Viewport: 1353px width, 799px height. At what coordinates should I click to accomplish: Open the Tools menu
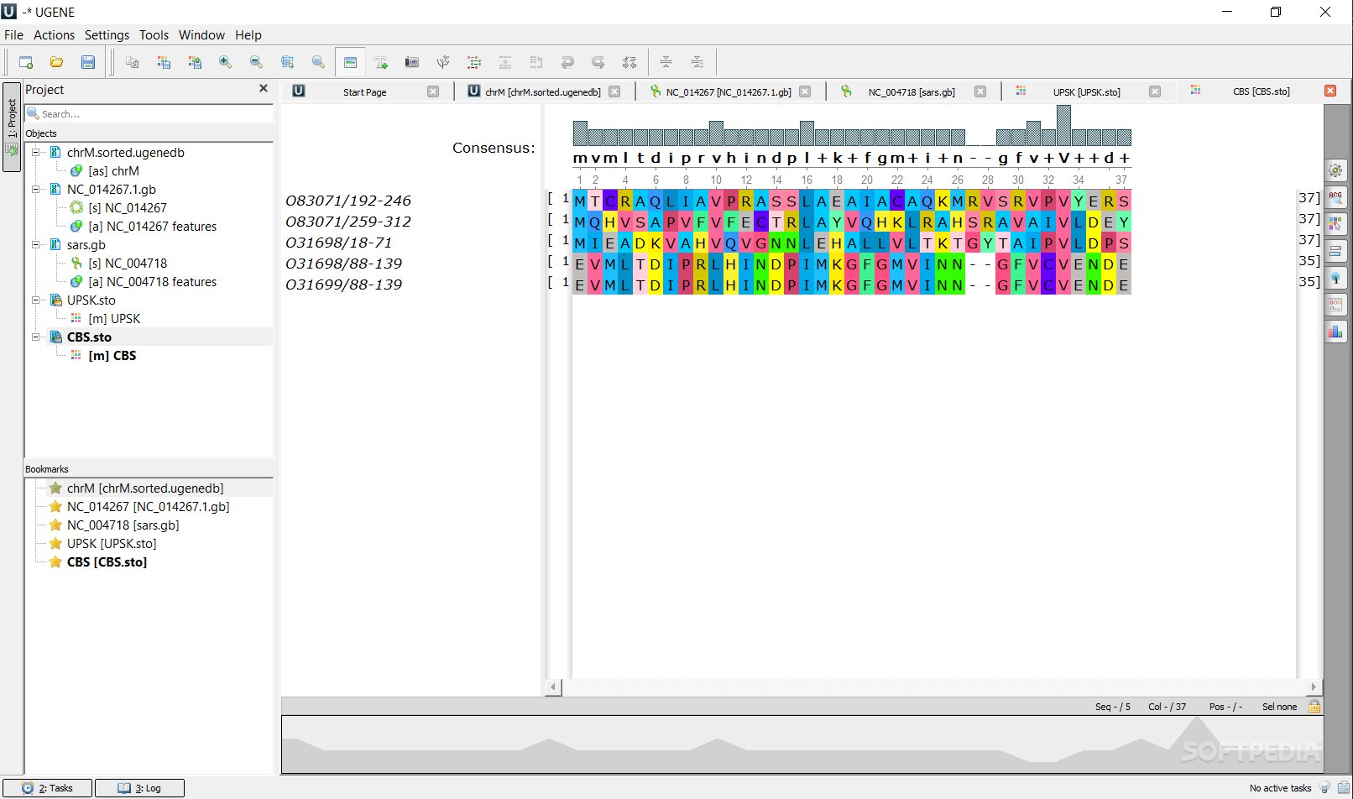[x=154, y=35]
